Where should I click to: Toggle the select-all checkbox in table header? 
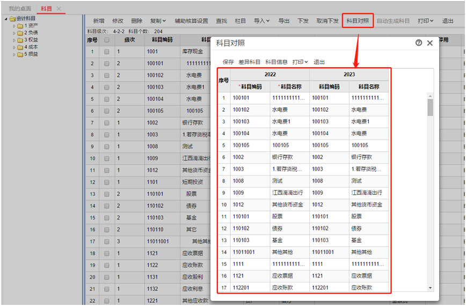pyautogui.click(x=107, y=40)
